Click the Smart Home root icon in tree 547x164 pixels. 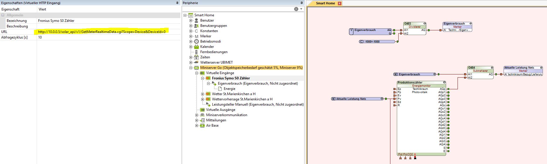pyautogui.click(x=191, y=15)
